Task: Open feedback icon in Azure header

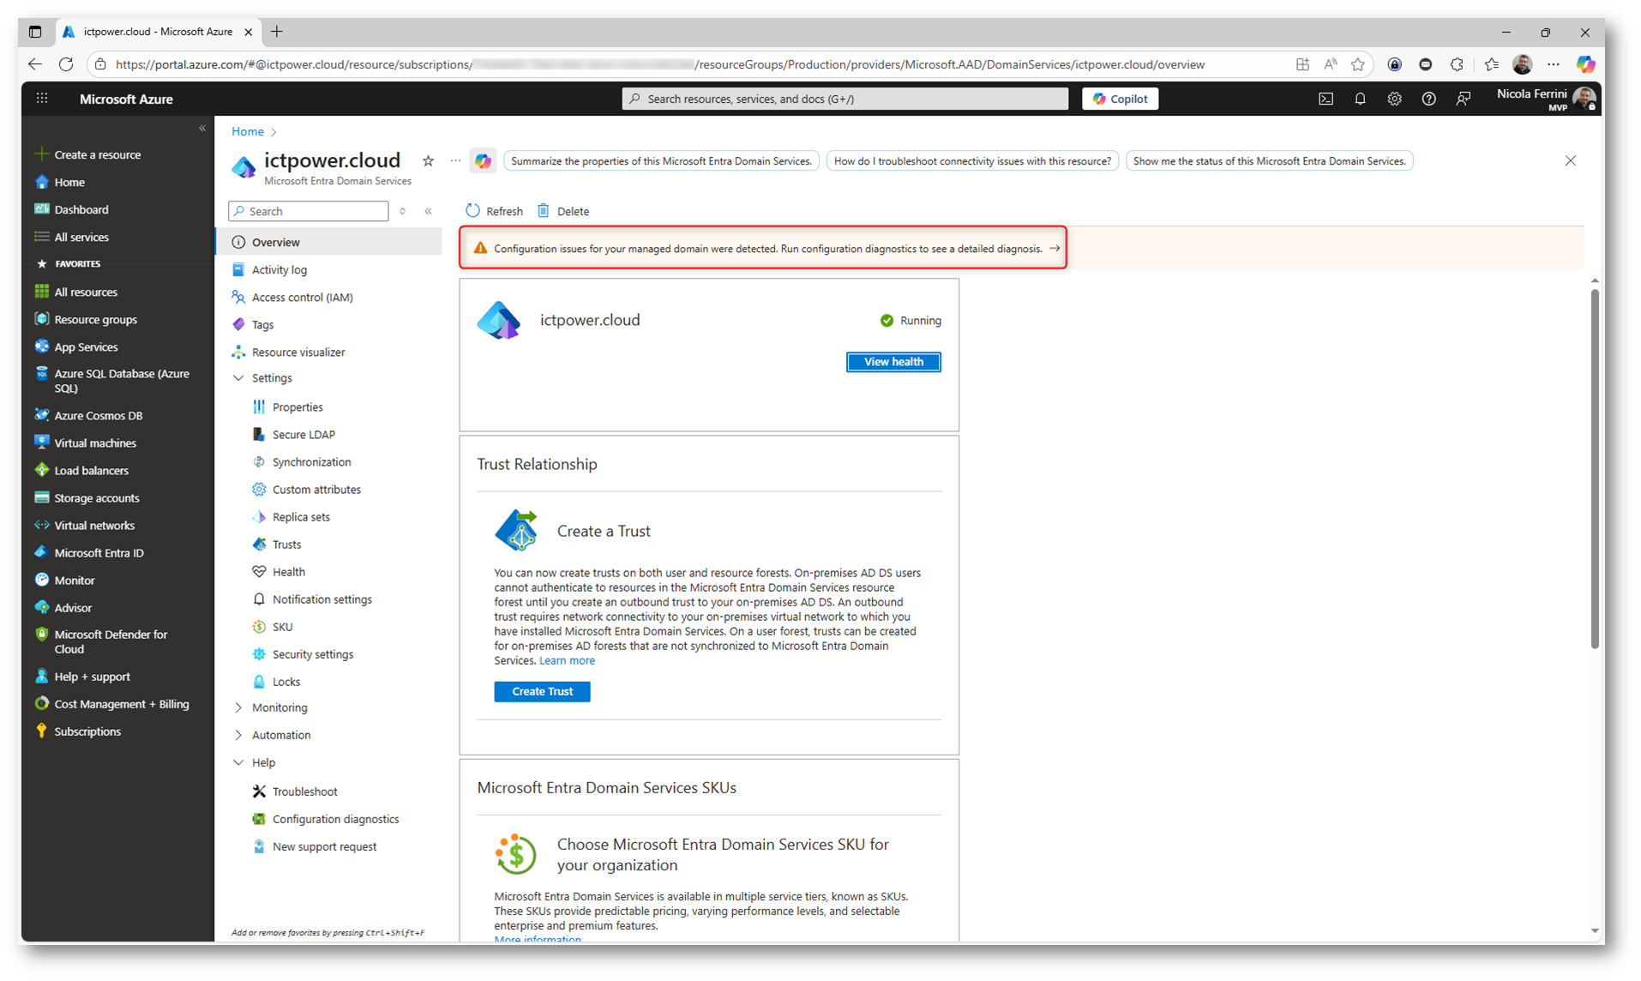Action: click(1463, 99)
